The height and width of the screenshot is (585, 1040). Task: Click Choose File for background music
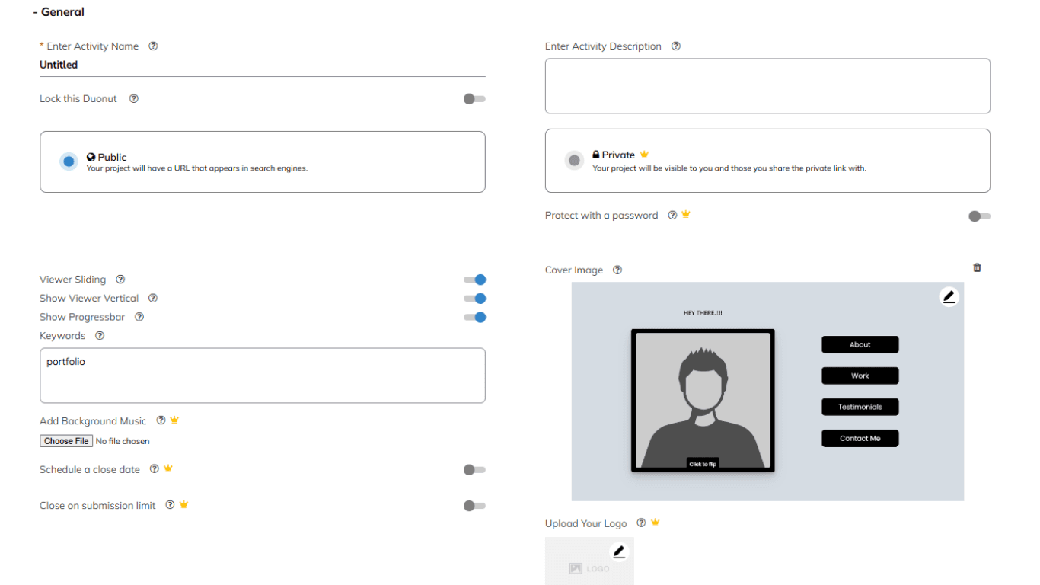click(x=66, y=441)
